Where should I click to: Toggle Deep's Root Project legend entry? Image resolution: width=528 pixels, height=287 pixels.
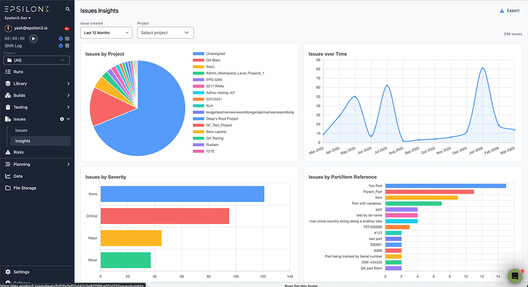pyautogui.click(x=216, y=119)
